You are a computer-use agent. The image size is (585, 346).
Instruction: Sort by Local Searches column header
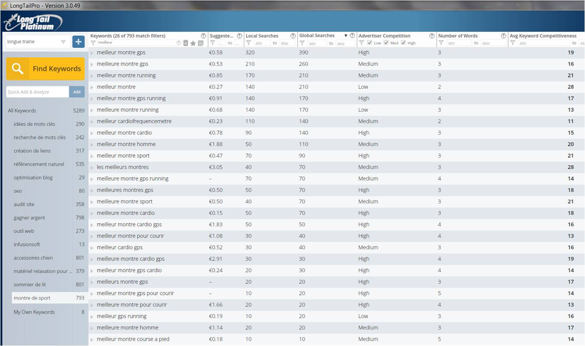point(262,36)
